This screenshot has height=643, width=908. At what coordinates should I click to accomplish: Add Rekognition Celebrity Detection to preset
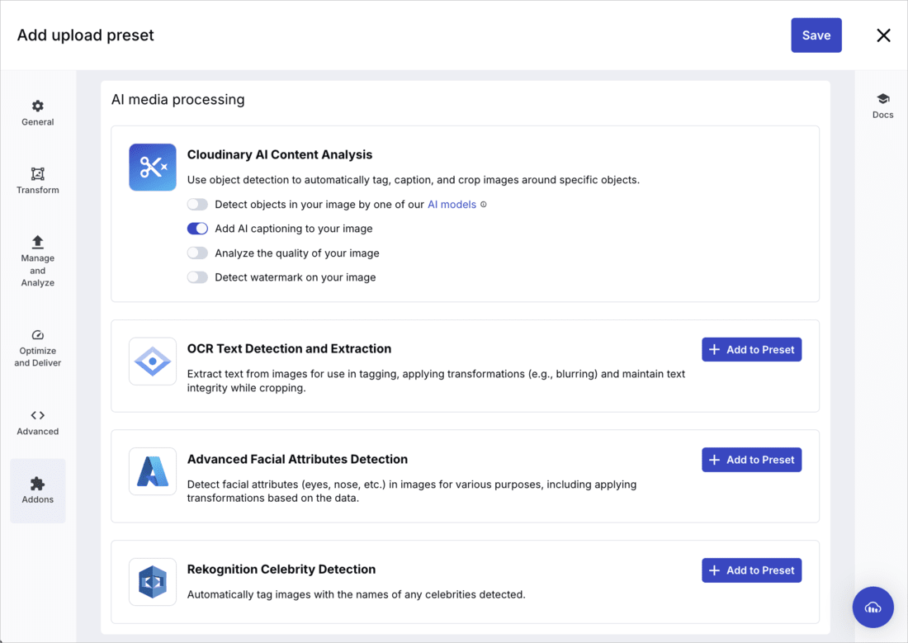752,570
